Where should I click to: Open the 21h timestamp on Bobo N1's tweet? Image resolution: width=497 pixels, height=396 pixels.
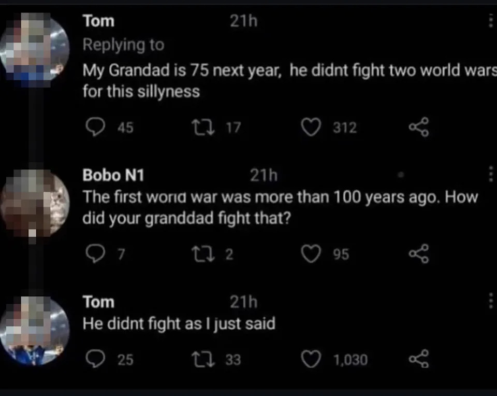pyautogui.click(x=264, y=176)
